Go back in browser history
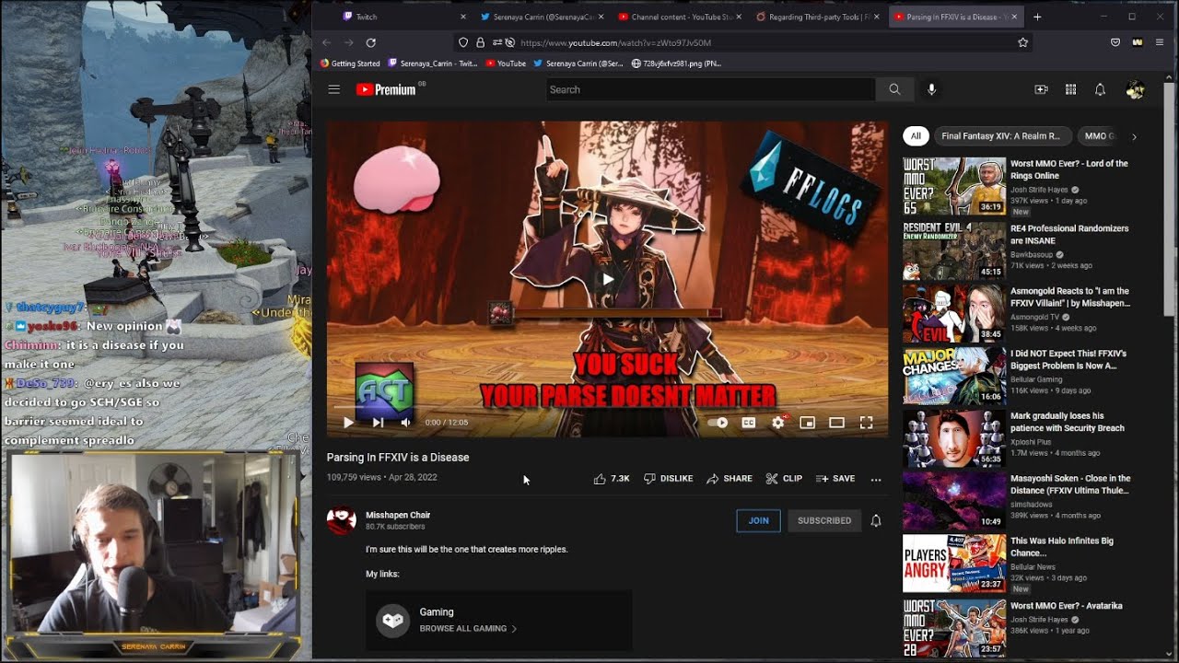Viewport: 1179px width, 663px height. pos(326,42)
